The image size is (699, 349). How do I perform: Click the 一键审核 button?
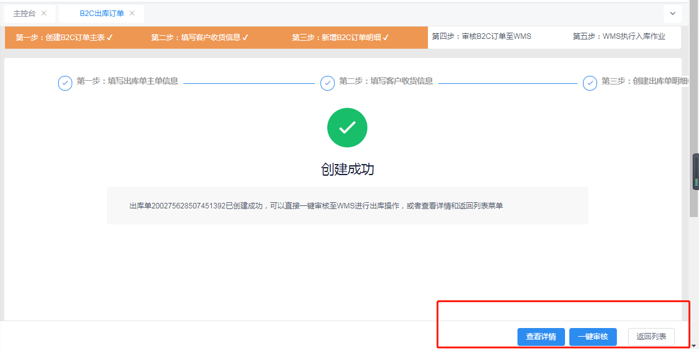click(592, 337)
